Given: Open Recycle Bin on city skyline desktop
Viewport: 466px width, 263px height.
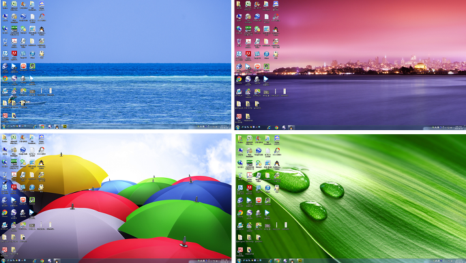Looking at the screenshot, I should tap(239, 42).
